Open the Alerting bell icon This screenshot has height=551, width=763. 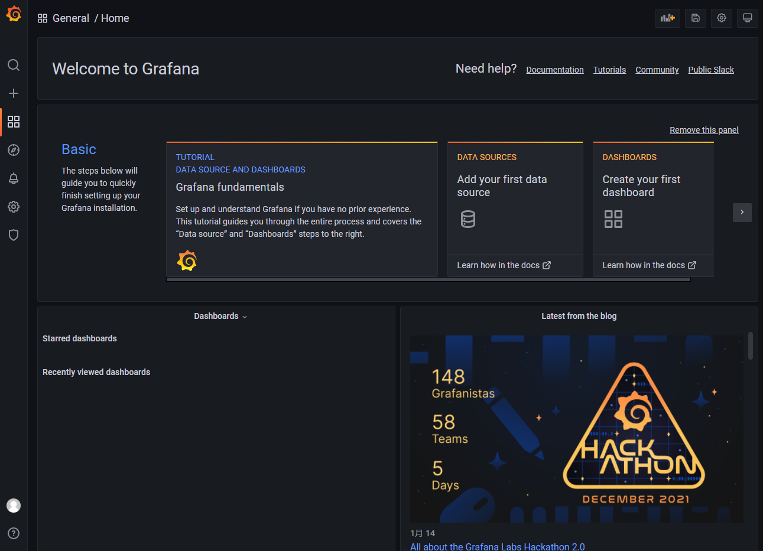[x=14, y=178]
